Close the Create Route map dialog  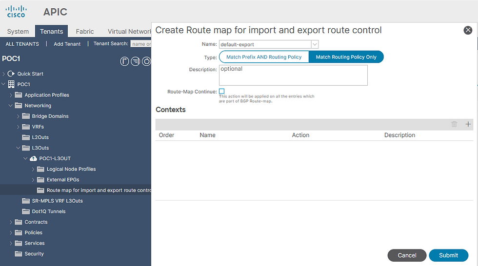click(468, 30)
